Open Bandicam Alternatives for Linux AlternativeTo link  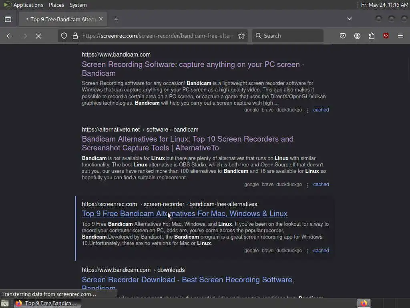pos(187,143)
